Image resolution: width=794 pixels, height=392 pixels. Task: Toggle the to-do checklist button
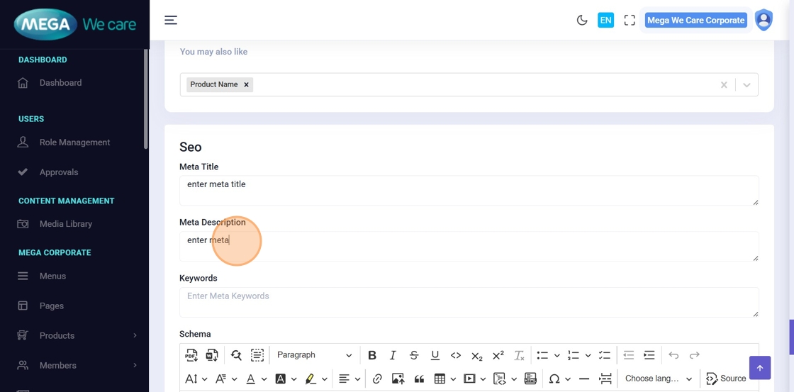[x=604, y=355]
